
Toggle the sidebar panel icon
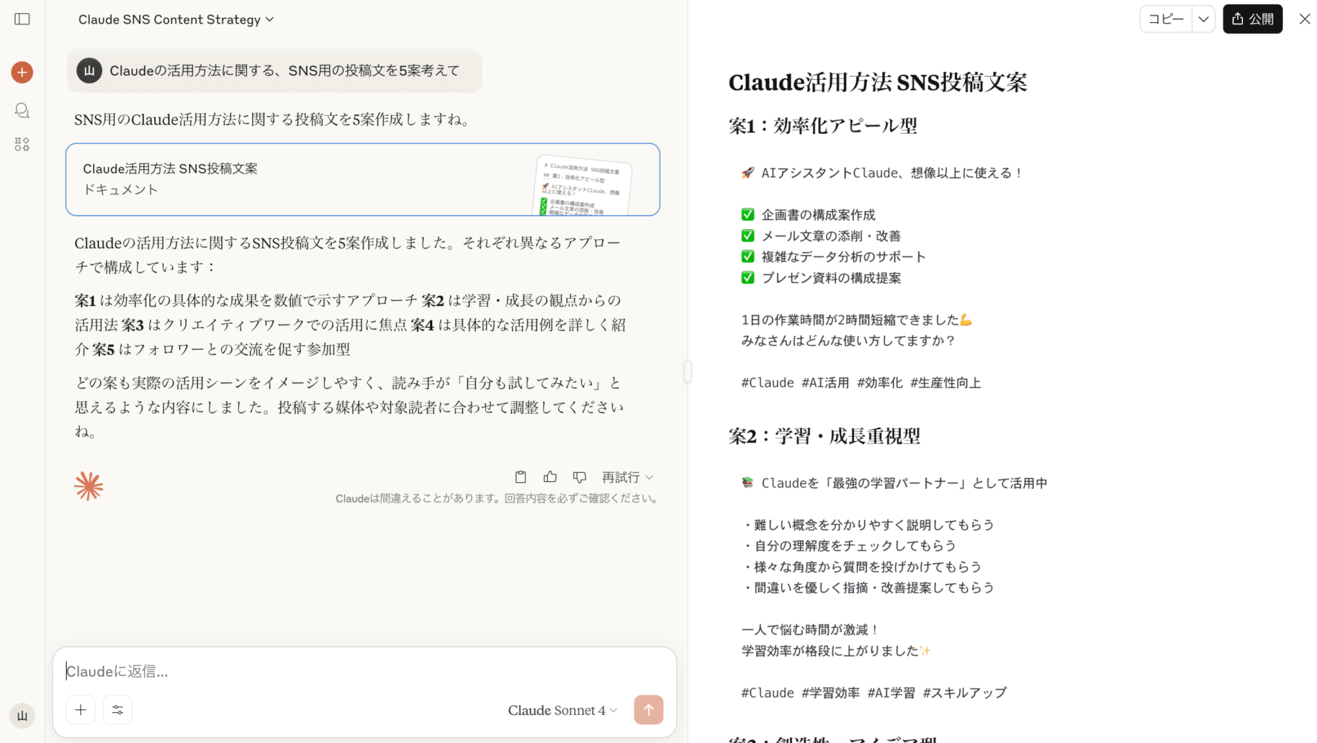22,19
